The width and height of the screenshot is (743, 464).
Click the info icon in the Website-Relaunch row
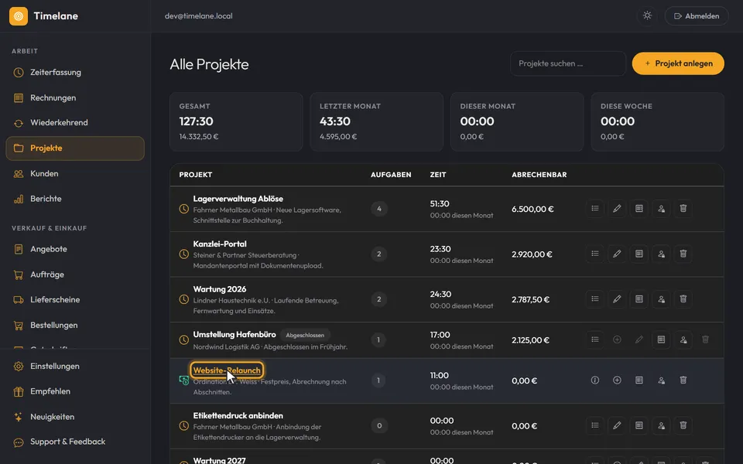pyautogui.click(x=594, y=380)
